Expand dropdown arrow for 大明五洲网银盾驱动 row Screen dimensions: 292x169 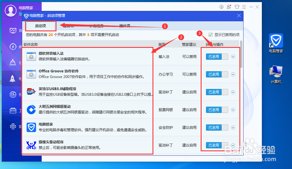[233, 110]
